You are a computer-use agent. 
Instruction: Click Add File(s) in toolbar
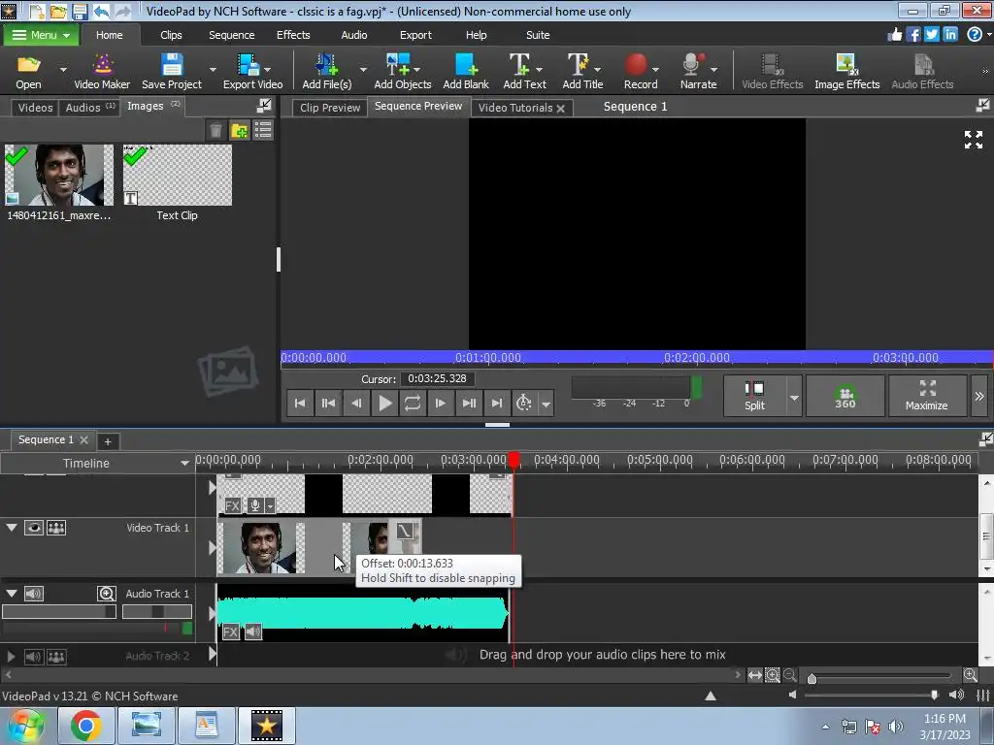326,71
